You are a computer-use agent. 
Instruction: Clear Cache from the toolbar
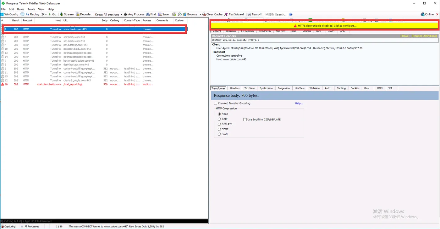click(x=212, y=14)
